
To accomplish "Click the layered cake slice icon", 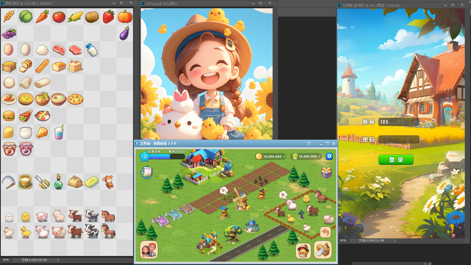I will point(75,66).
